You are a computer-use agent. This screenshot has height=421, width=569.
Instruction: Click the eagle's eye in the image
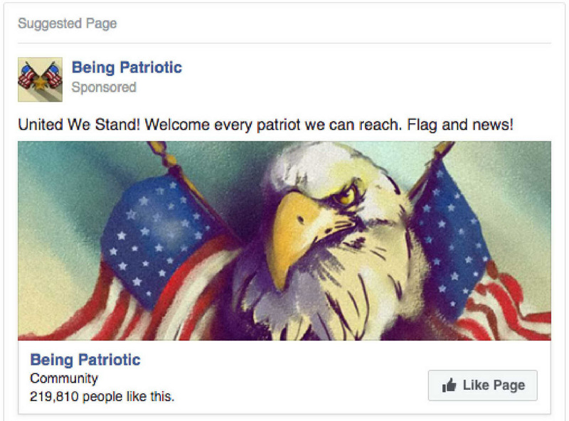coord(346,196)
